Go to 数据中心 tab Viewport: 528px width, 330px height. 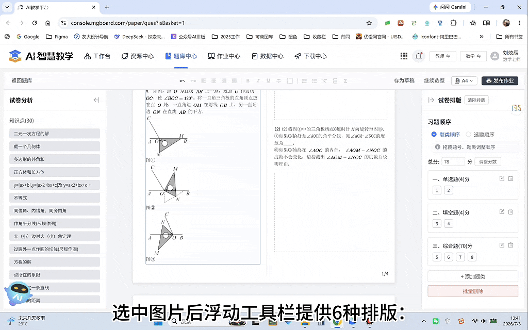point(268,56)
